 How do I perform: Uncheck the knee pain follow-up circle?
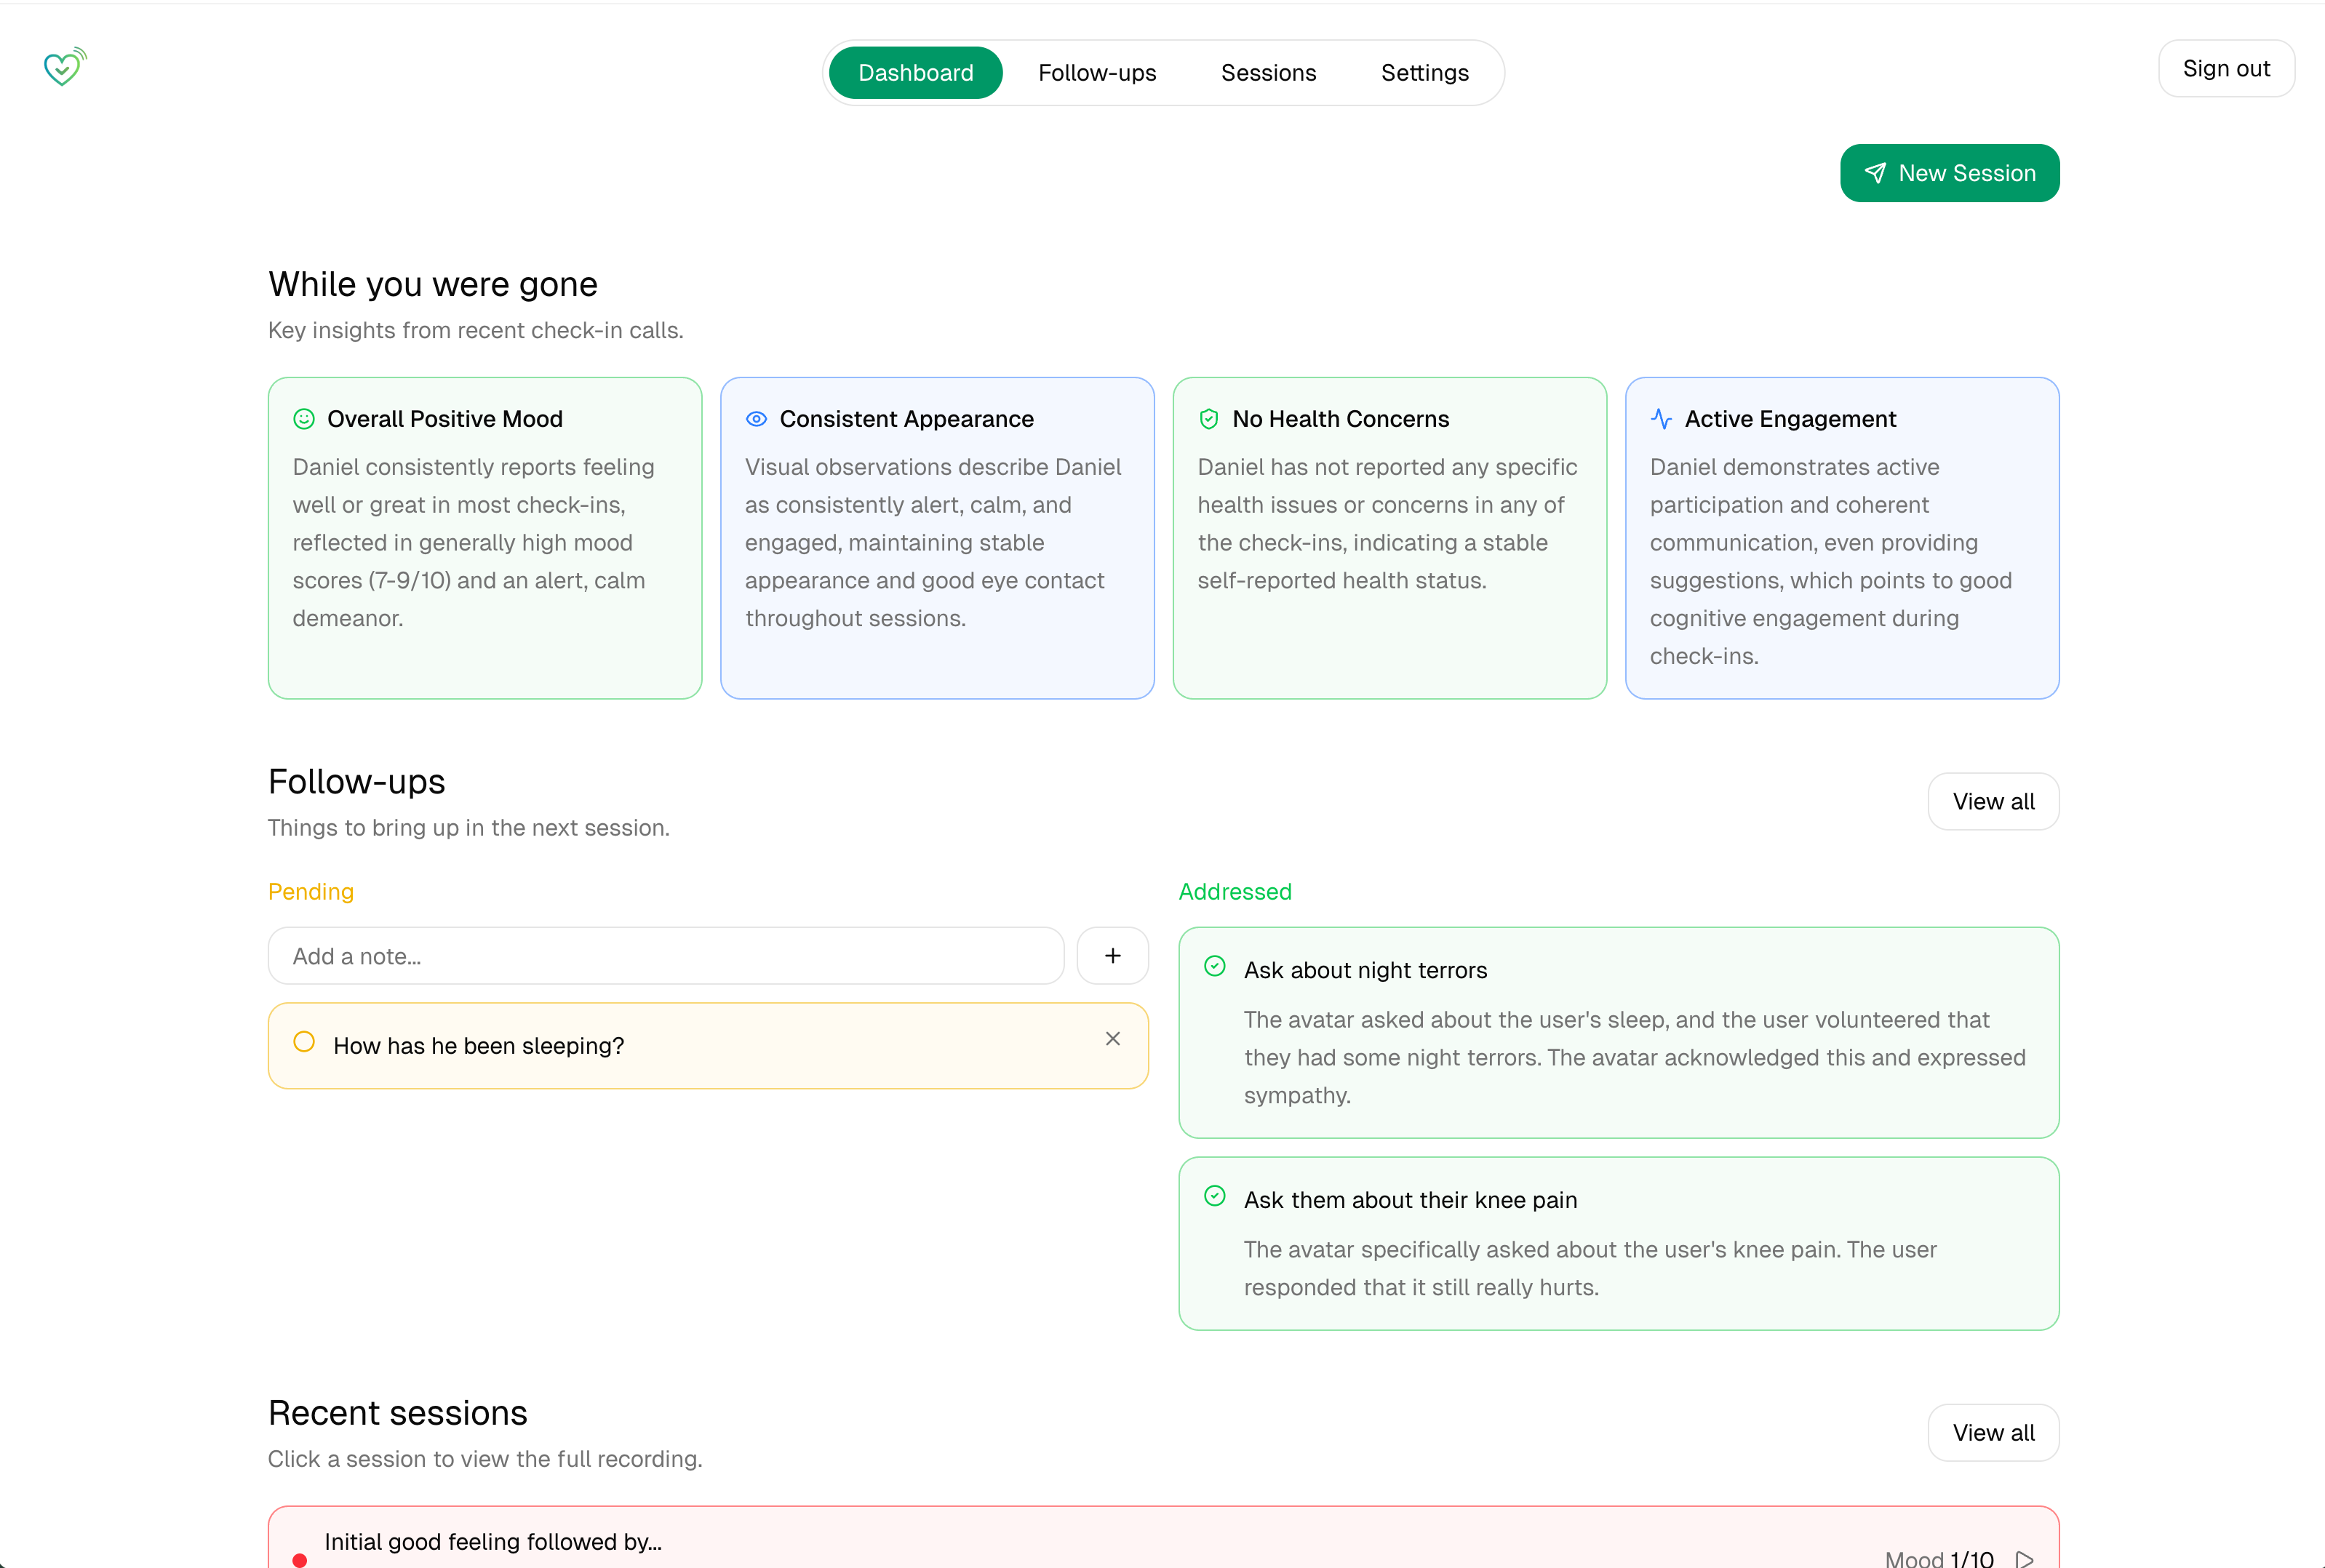[1214, 1196]
